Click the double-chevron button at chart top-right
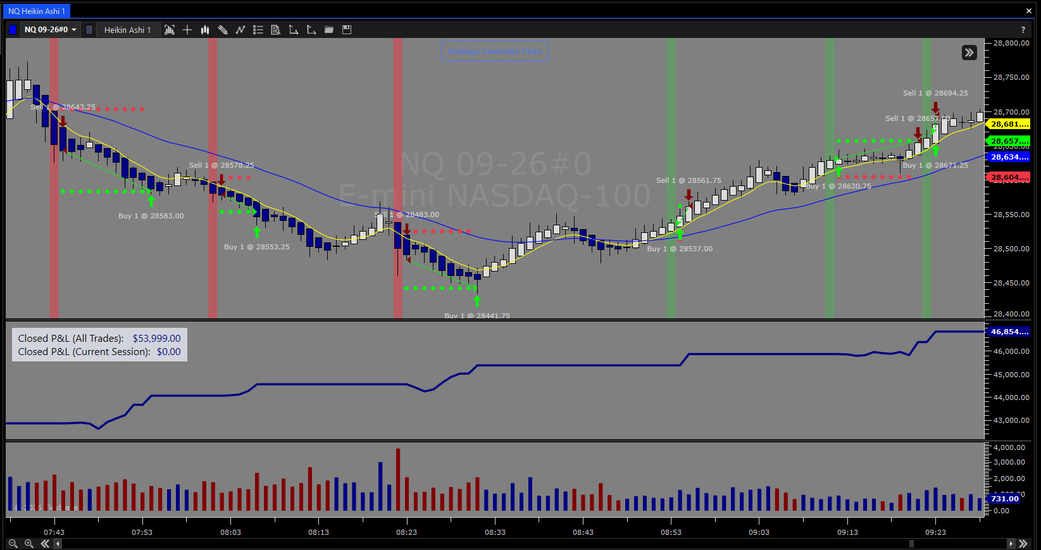Viewport: 1041px width, 550px height. [x=969, y=53]
